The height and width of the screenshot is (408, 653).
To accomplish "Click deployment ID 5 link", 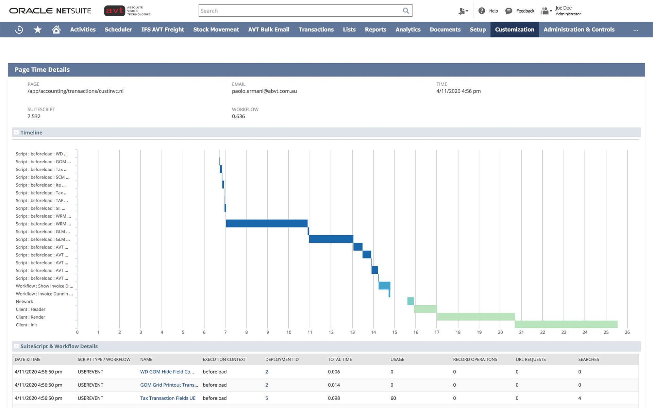I will 267,398.
